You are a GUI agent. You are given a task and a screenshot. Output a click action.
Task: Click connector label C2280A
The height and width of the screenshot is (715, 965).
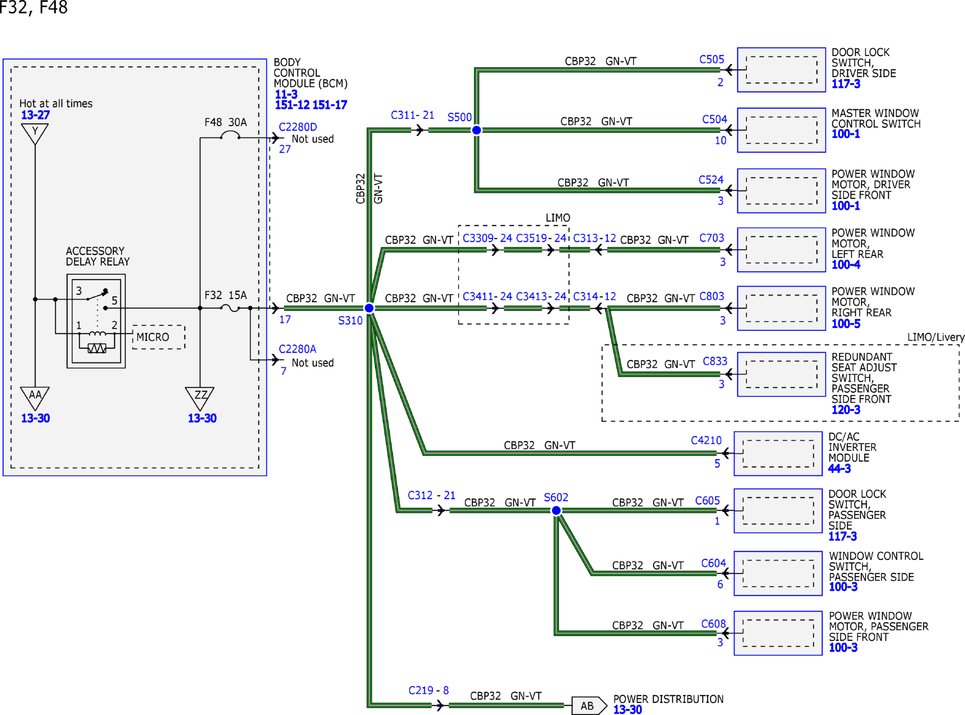click(297, 349)
